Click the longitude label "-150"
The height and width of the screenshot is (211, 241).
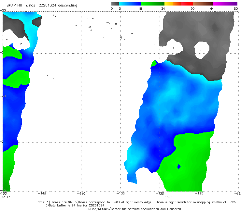coord(3,193)
